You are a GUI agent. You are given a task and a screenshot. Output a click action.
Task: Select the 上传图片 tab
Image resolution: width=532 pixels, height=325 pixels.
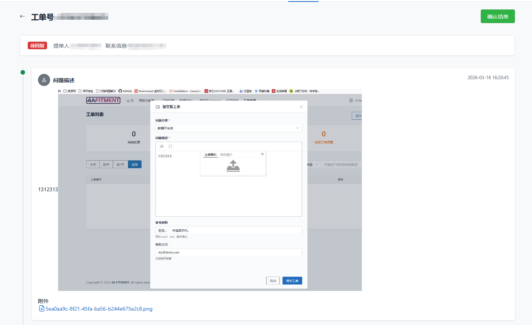tap(210, 155)
